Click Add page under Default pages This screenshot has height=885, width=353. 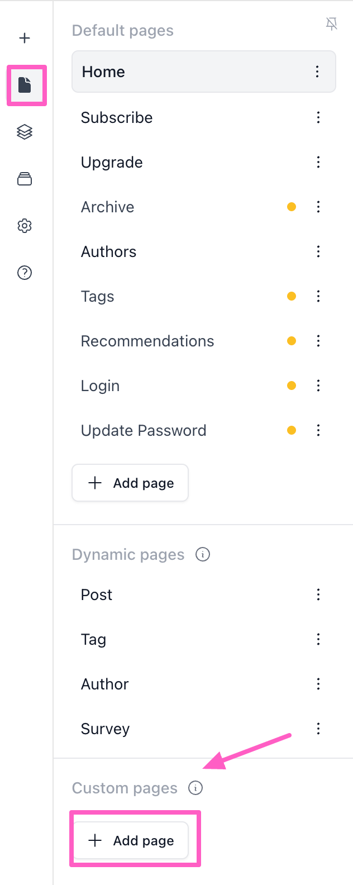130,483
